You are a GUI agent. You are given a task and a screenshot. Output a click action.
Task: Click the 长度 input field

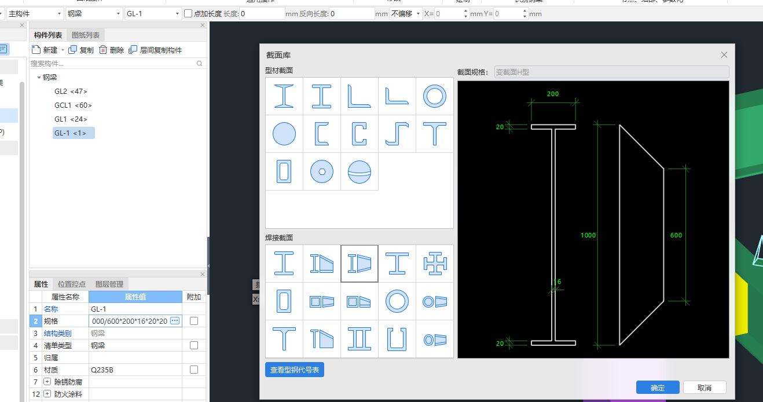262,13
